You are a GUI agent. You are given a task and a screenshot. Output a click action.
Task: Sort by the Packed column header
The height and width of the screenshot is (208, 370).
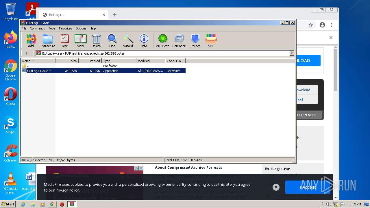(90, 61)
